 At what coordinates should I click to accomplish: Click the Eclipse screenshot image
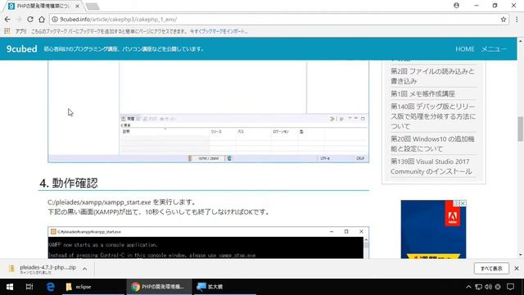click(209, 111)
